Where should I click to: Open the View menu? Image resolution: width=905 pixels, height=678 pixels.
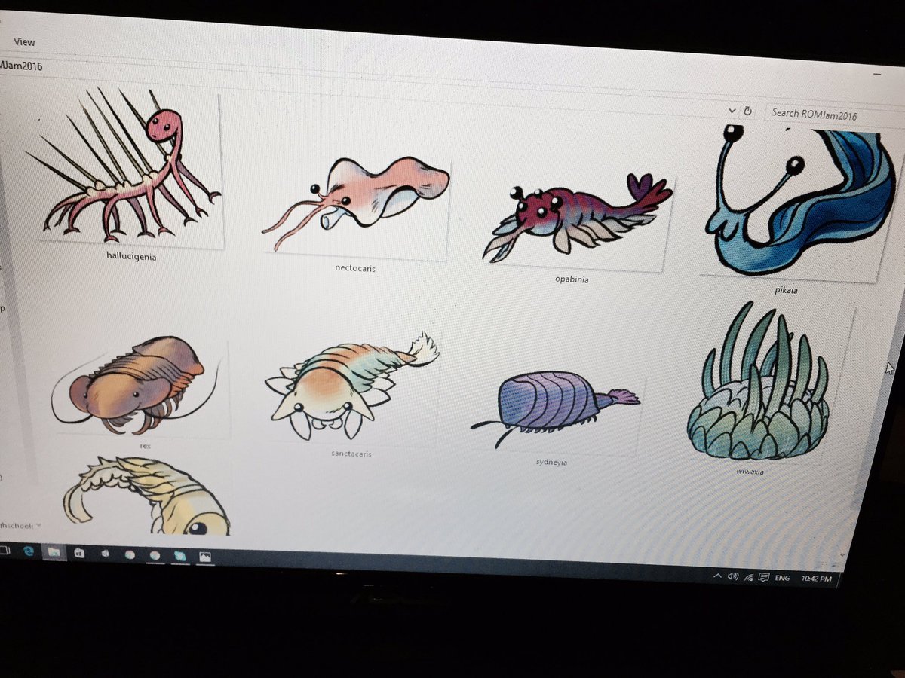pyautogui.click(x=24, y=42)
